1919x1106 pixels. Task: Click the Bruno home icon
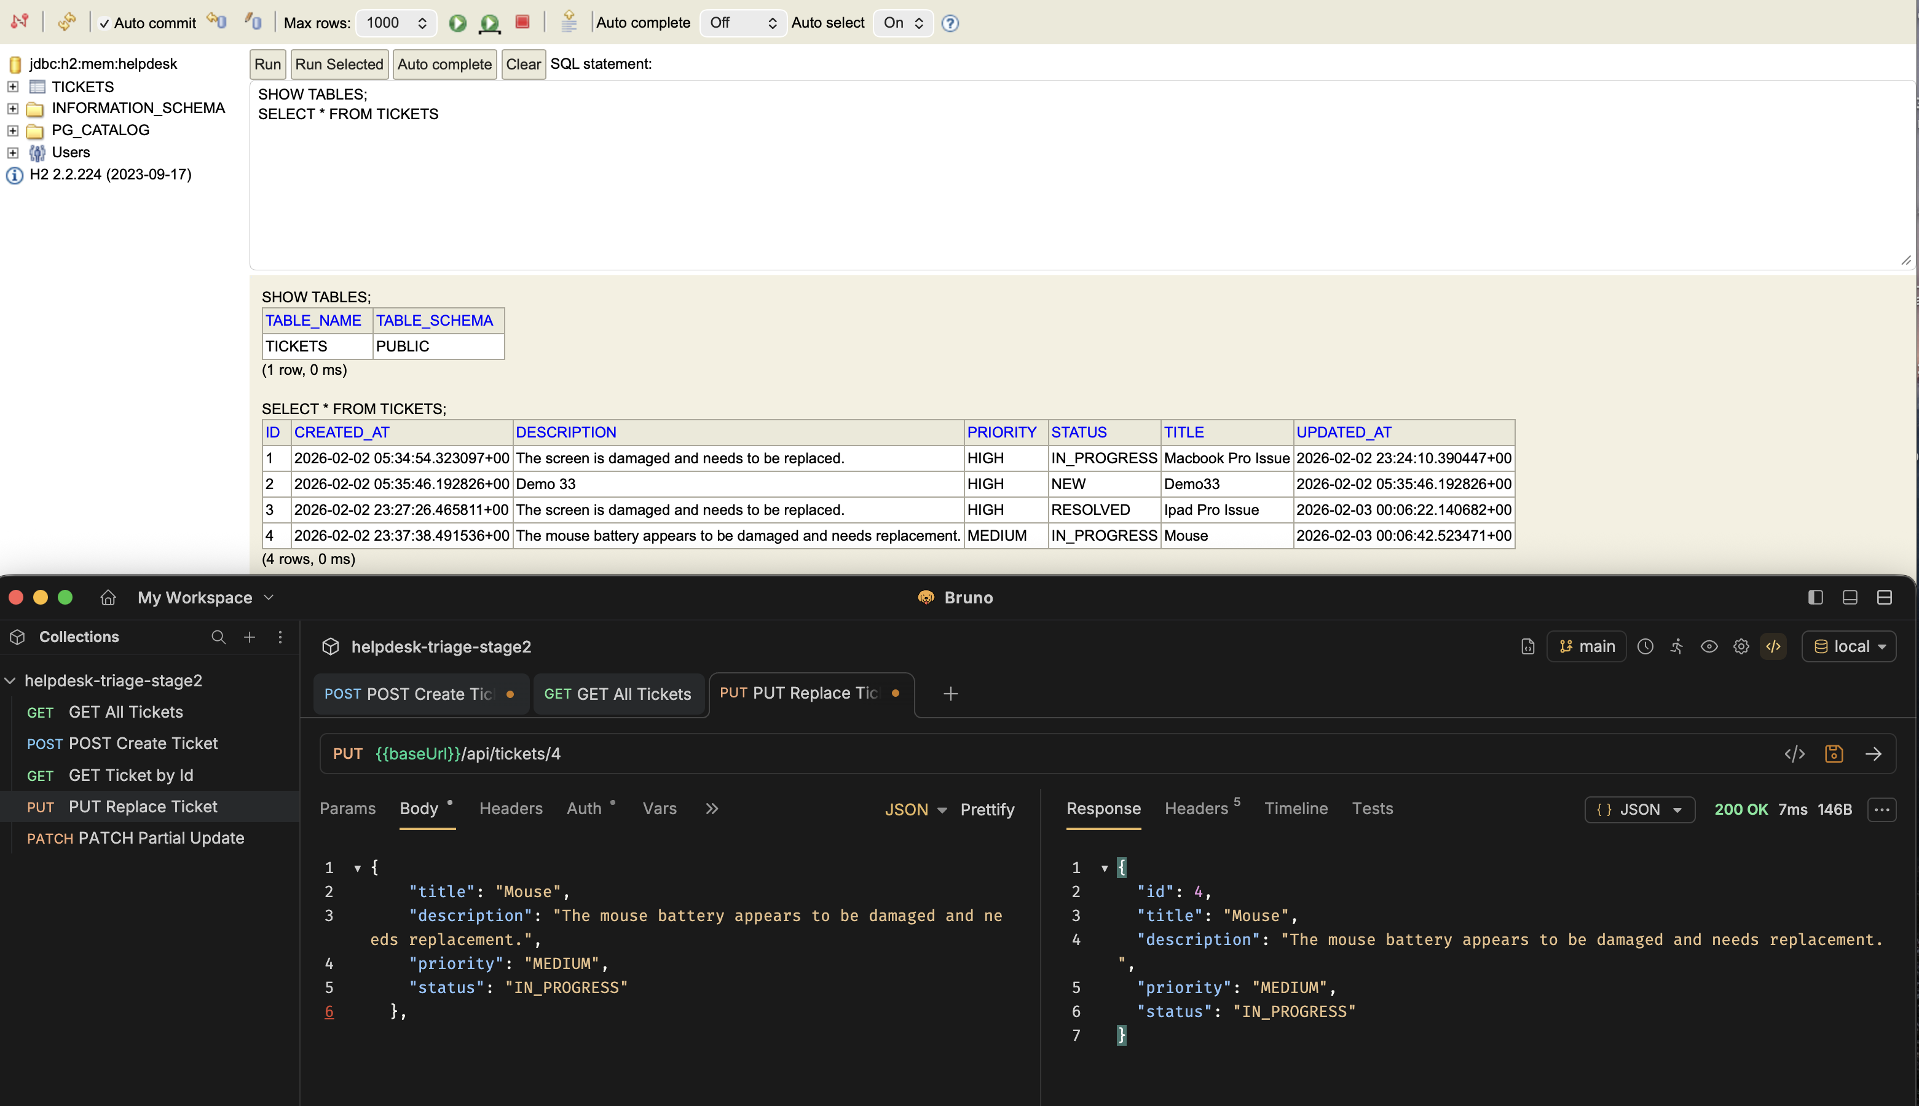coord(108,598)
